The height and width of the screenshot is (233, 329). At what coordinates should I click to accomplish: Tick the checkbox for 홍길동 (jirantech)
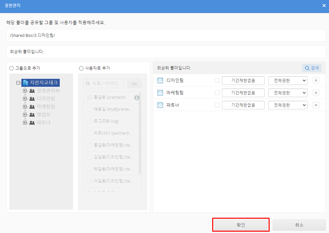pyautogui.click(x=89, y=97)
